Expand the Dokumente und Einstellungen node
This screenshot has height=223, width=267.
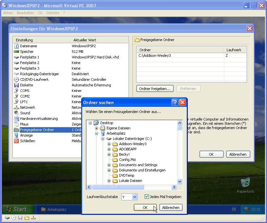tap(109, 170)
